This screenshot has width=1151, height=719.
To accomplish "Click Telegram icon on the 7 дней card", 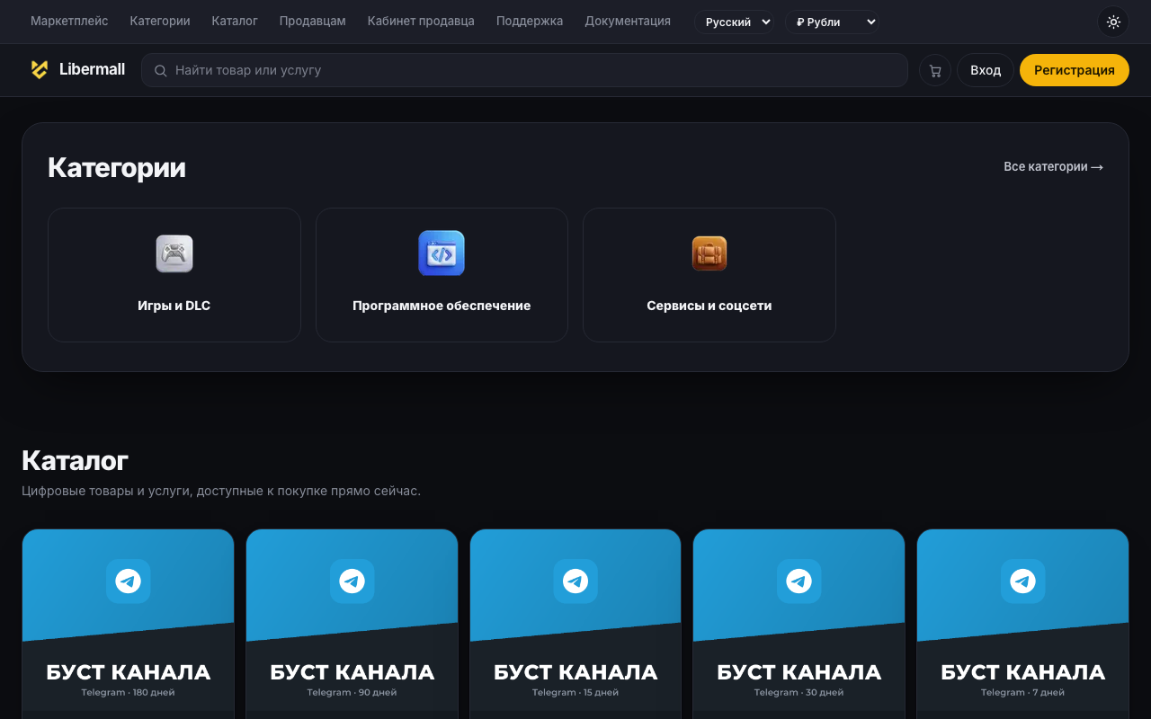I will click(1022, 581).
